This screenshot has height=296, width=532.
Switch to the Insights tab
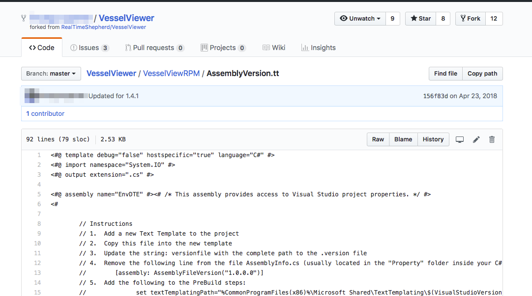click(318, 48)
